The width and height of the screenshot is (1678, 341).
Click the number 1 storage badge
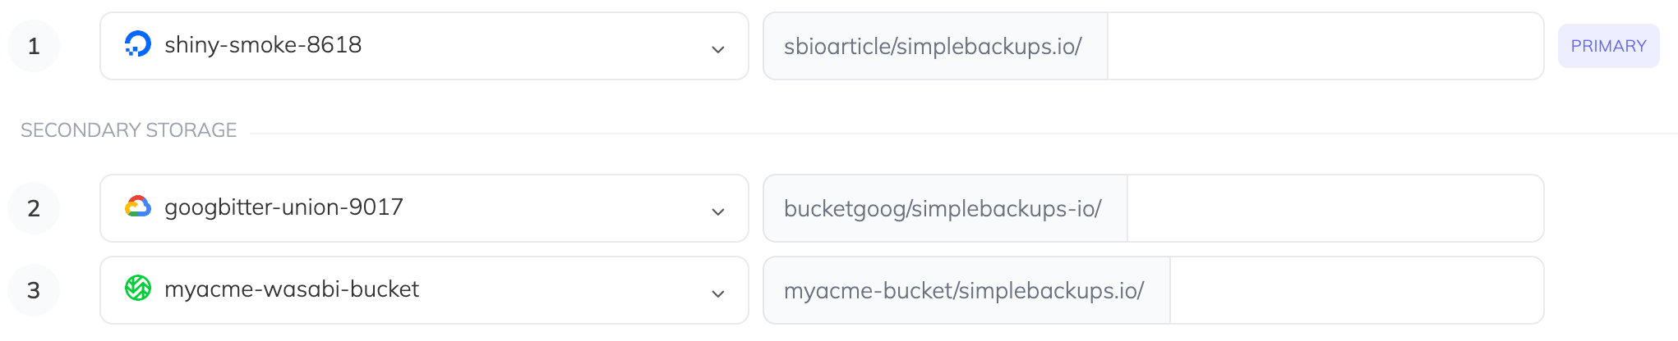click(34, 46)
